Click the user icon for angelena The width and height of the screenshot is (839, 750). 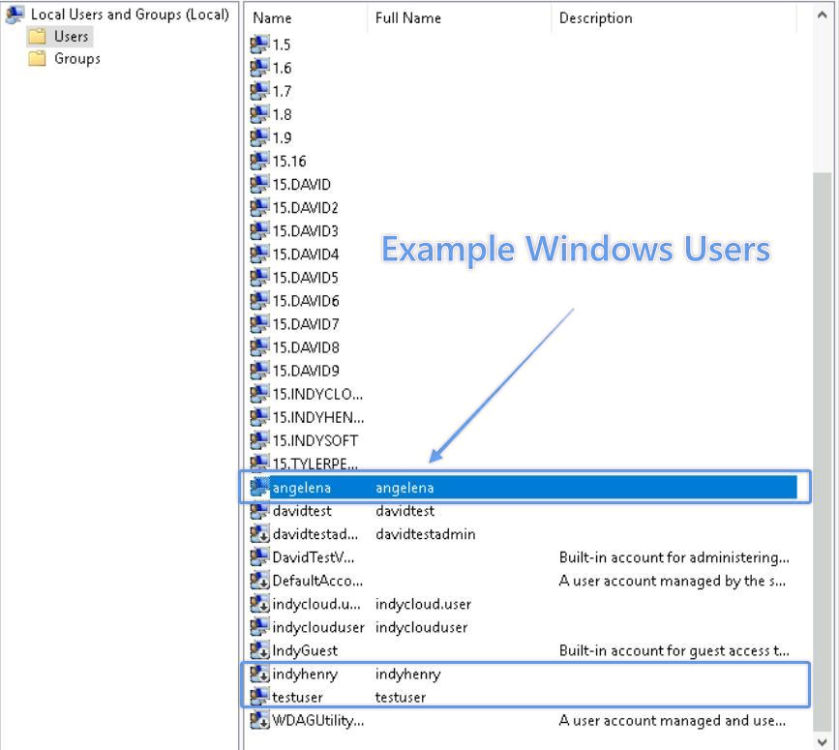259,488
